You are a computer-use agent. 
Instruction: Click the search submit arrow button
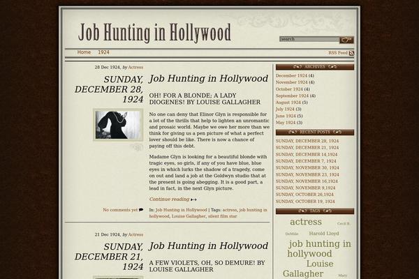point(346,40)
